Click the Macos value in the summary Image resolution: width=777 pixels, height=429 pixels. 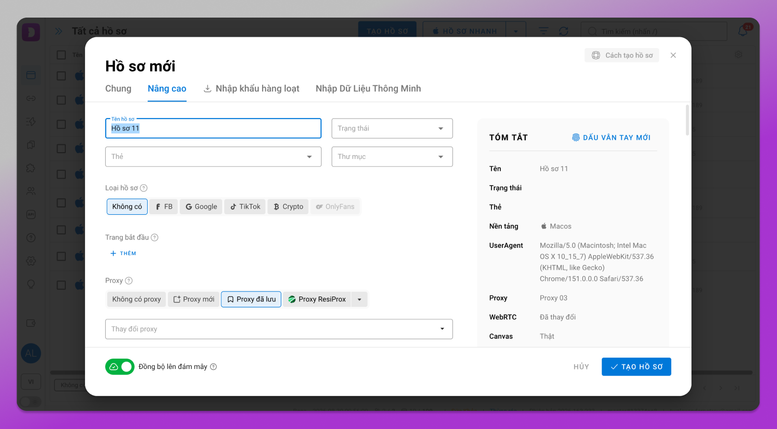556,226
